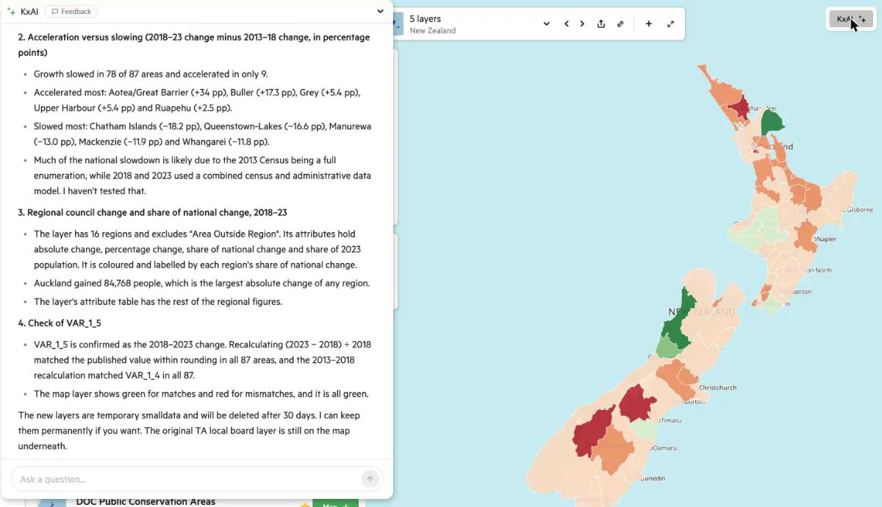The width and height of the screenshot is (882, 507).
Task: Copy the map link icon
Action: point(620,24)
